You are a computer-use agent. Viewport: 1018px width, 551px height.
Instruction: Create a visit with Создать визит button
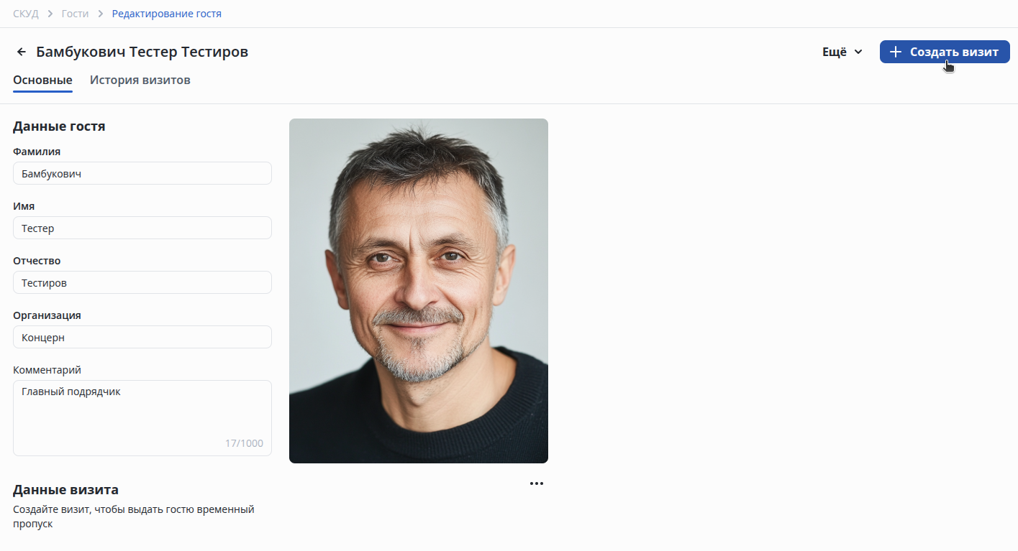pos(945,52)
